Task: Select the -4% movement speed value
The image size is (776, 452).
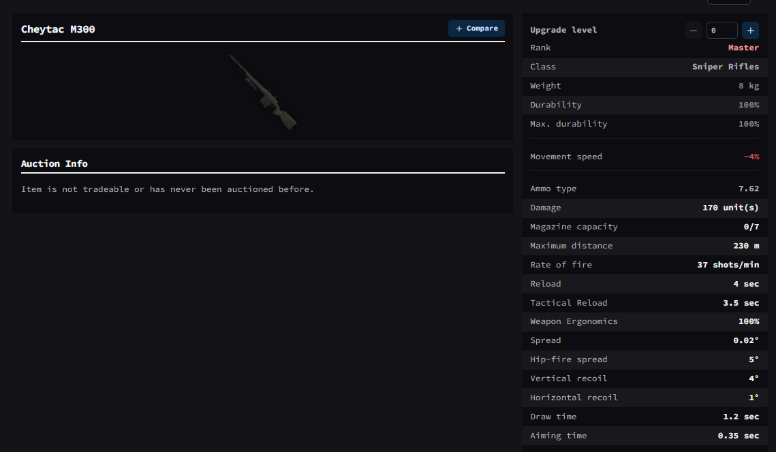Action: [x=751, y=157]
